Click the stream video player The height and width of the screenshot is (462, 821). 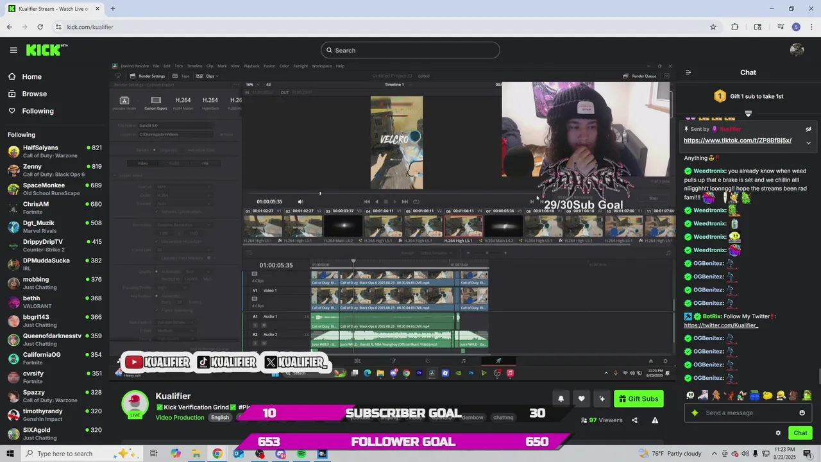(391, 221)
